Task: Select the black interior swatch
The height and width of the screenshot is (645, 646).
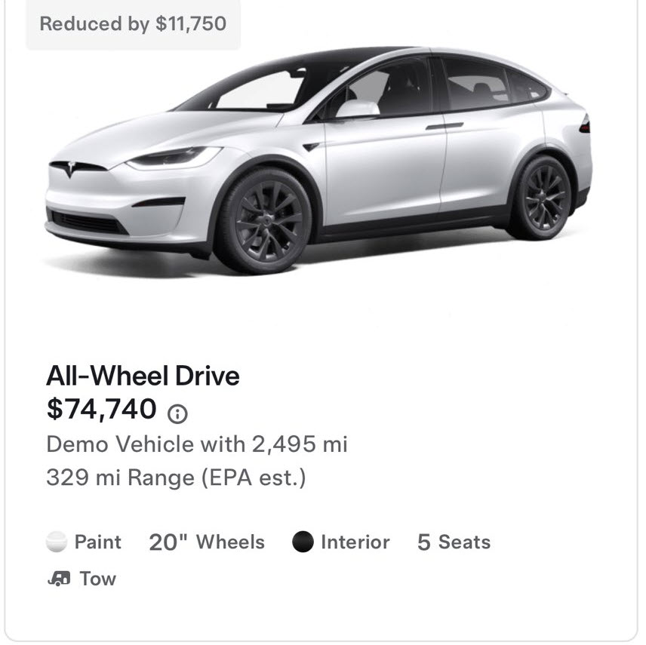Action: pos(303,542)
